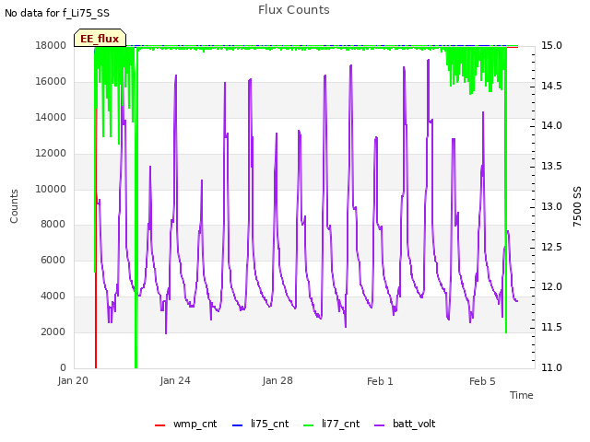This screenshot has width=590, height=442.
Task: Click the 15.0 right axis label
Action: click(x=551, y=45)
